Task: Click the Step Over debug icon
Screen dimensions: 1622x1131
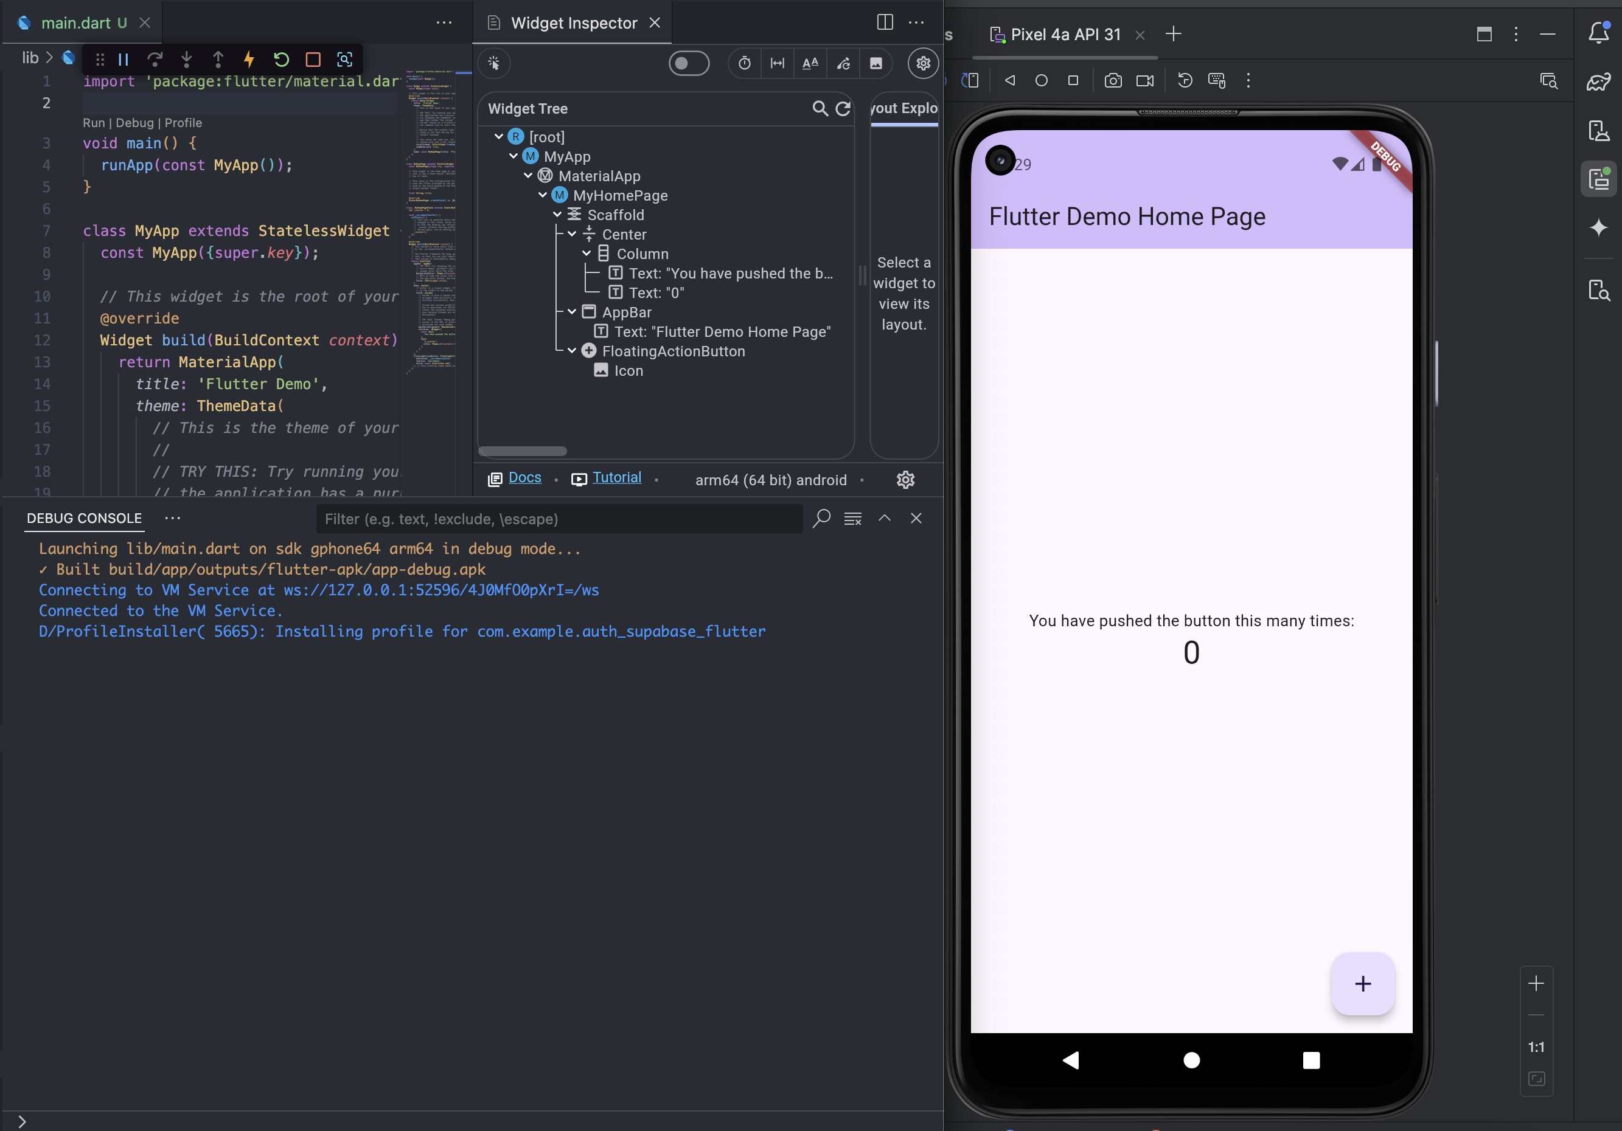Action: coord(155,60)
